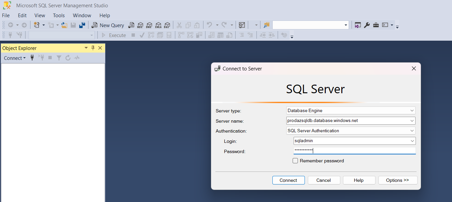Click the Options >> button
Image resolution: width=452 pixels, height=202 pixels.
(x=398, y=180)
